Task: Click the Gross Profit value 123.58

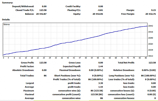Action: [43, 63]
